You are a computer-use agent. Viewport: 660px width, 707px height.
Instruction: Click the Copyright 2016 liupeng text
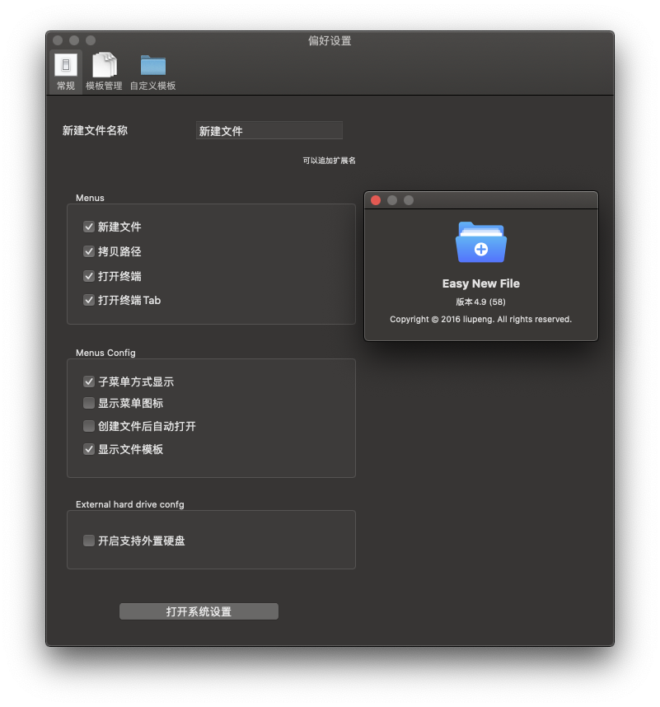[480, 319]
